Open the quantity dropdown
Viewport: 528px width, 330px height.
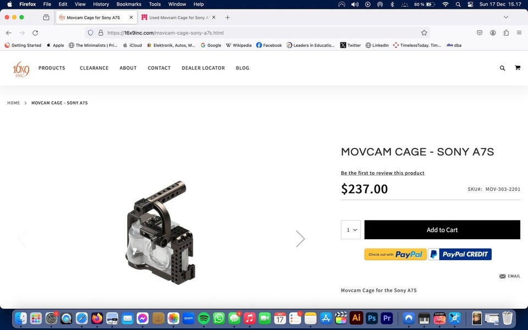click(350, 230)
